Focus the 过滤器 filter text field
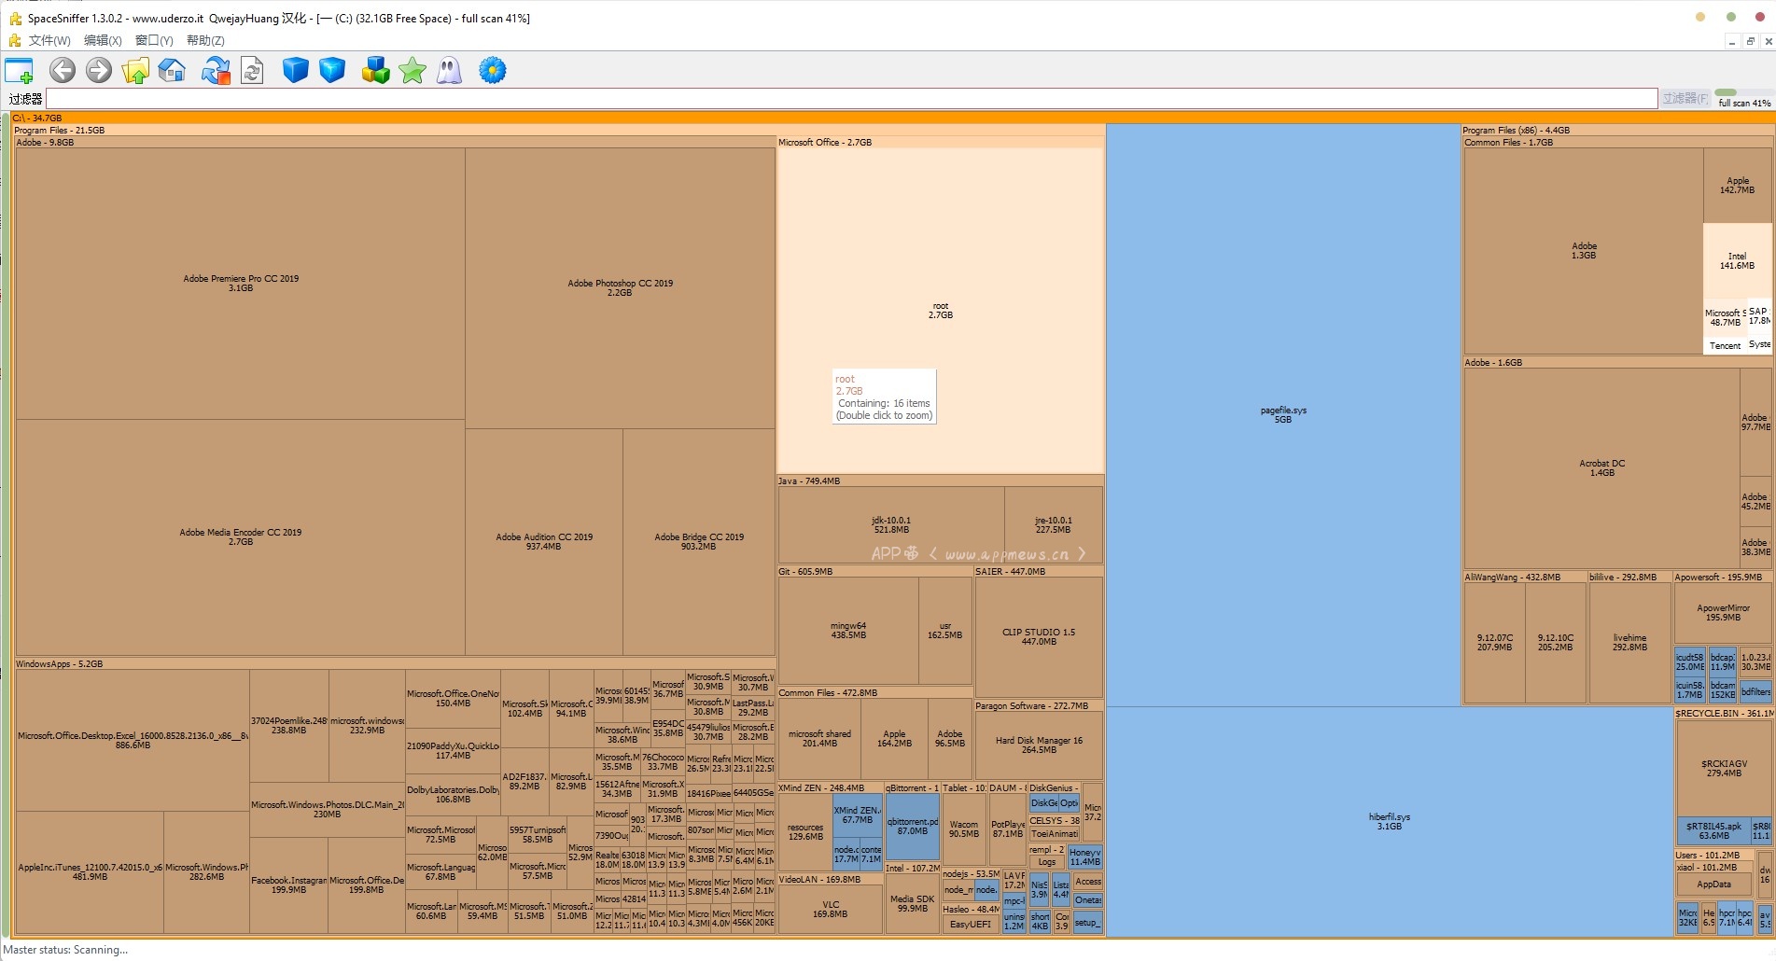Image resolution: width=1776 pixels, height=961 pixels. tap(851, 99)
